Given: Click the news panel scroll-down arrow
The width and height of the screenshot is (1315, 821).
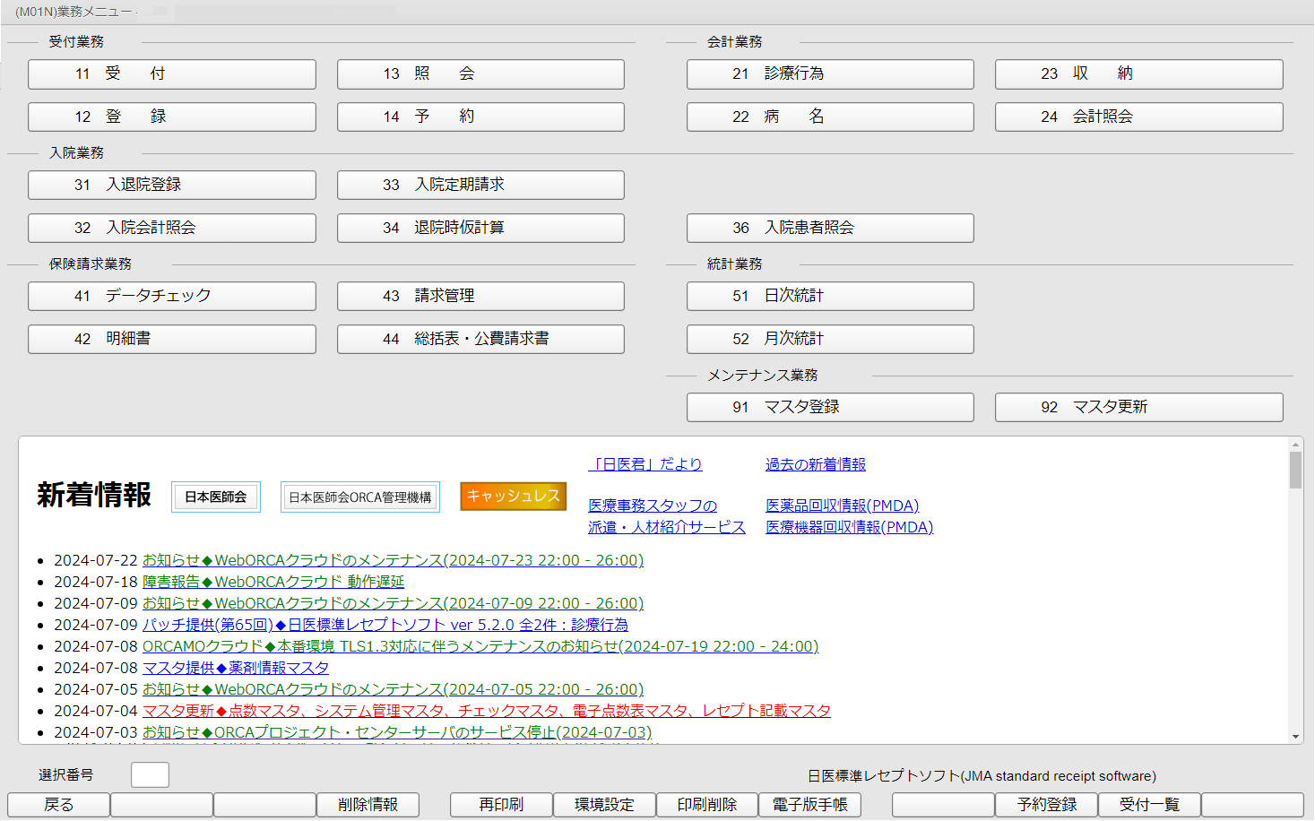Looking at the screenshot, I should point(1295,737).
